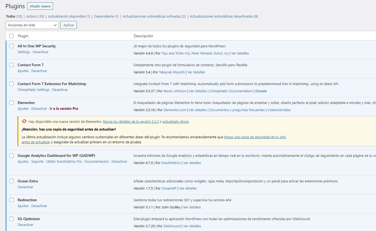Open ChimpMatic Settings link

click(x=33, y=90)
